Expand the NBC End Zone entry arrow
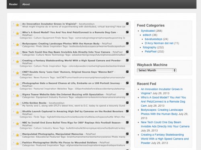The width and height of the screenshot is (201, 150). 14,122
